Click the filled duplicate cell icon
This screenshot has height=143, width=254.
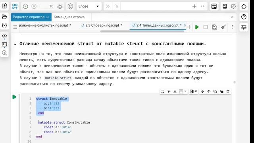(x=221, y=91)
